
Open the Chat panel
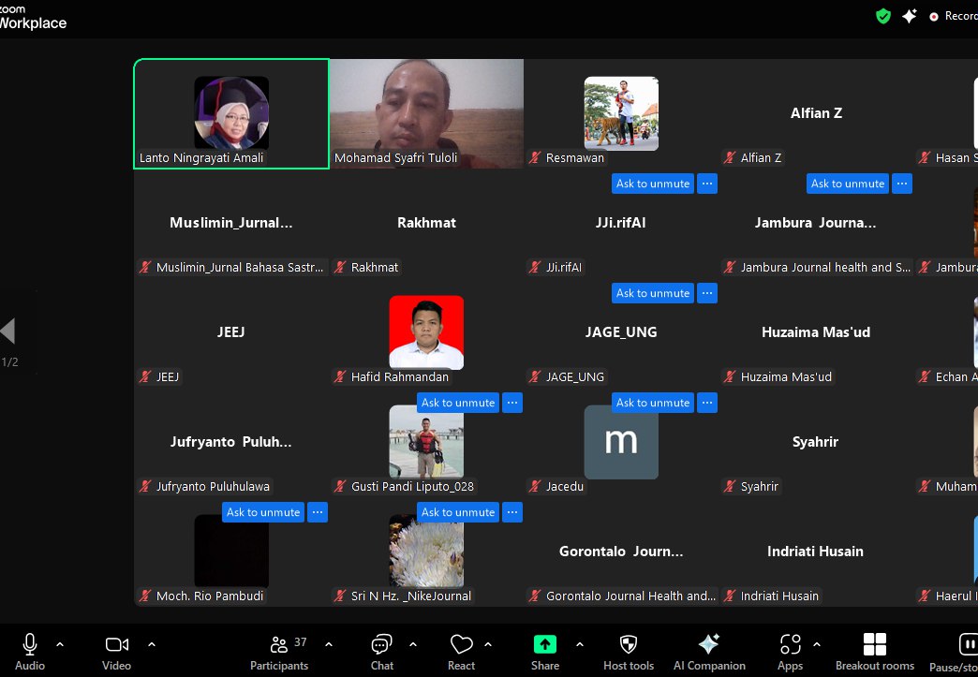(x=381, y=653)
